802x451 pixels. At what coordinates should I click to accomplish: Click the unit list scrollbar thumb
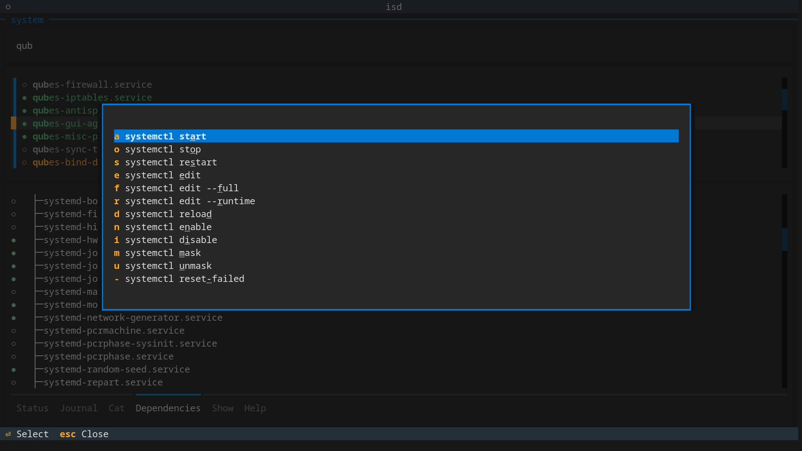pos(784,99)
